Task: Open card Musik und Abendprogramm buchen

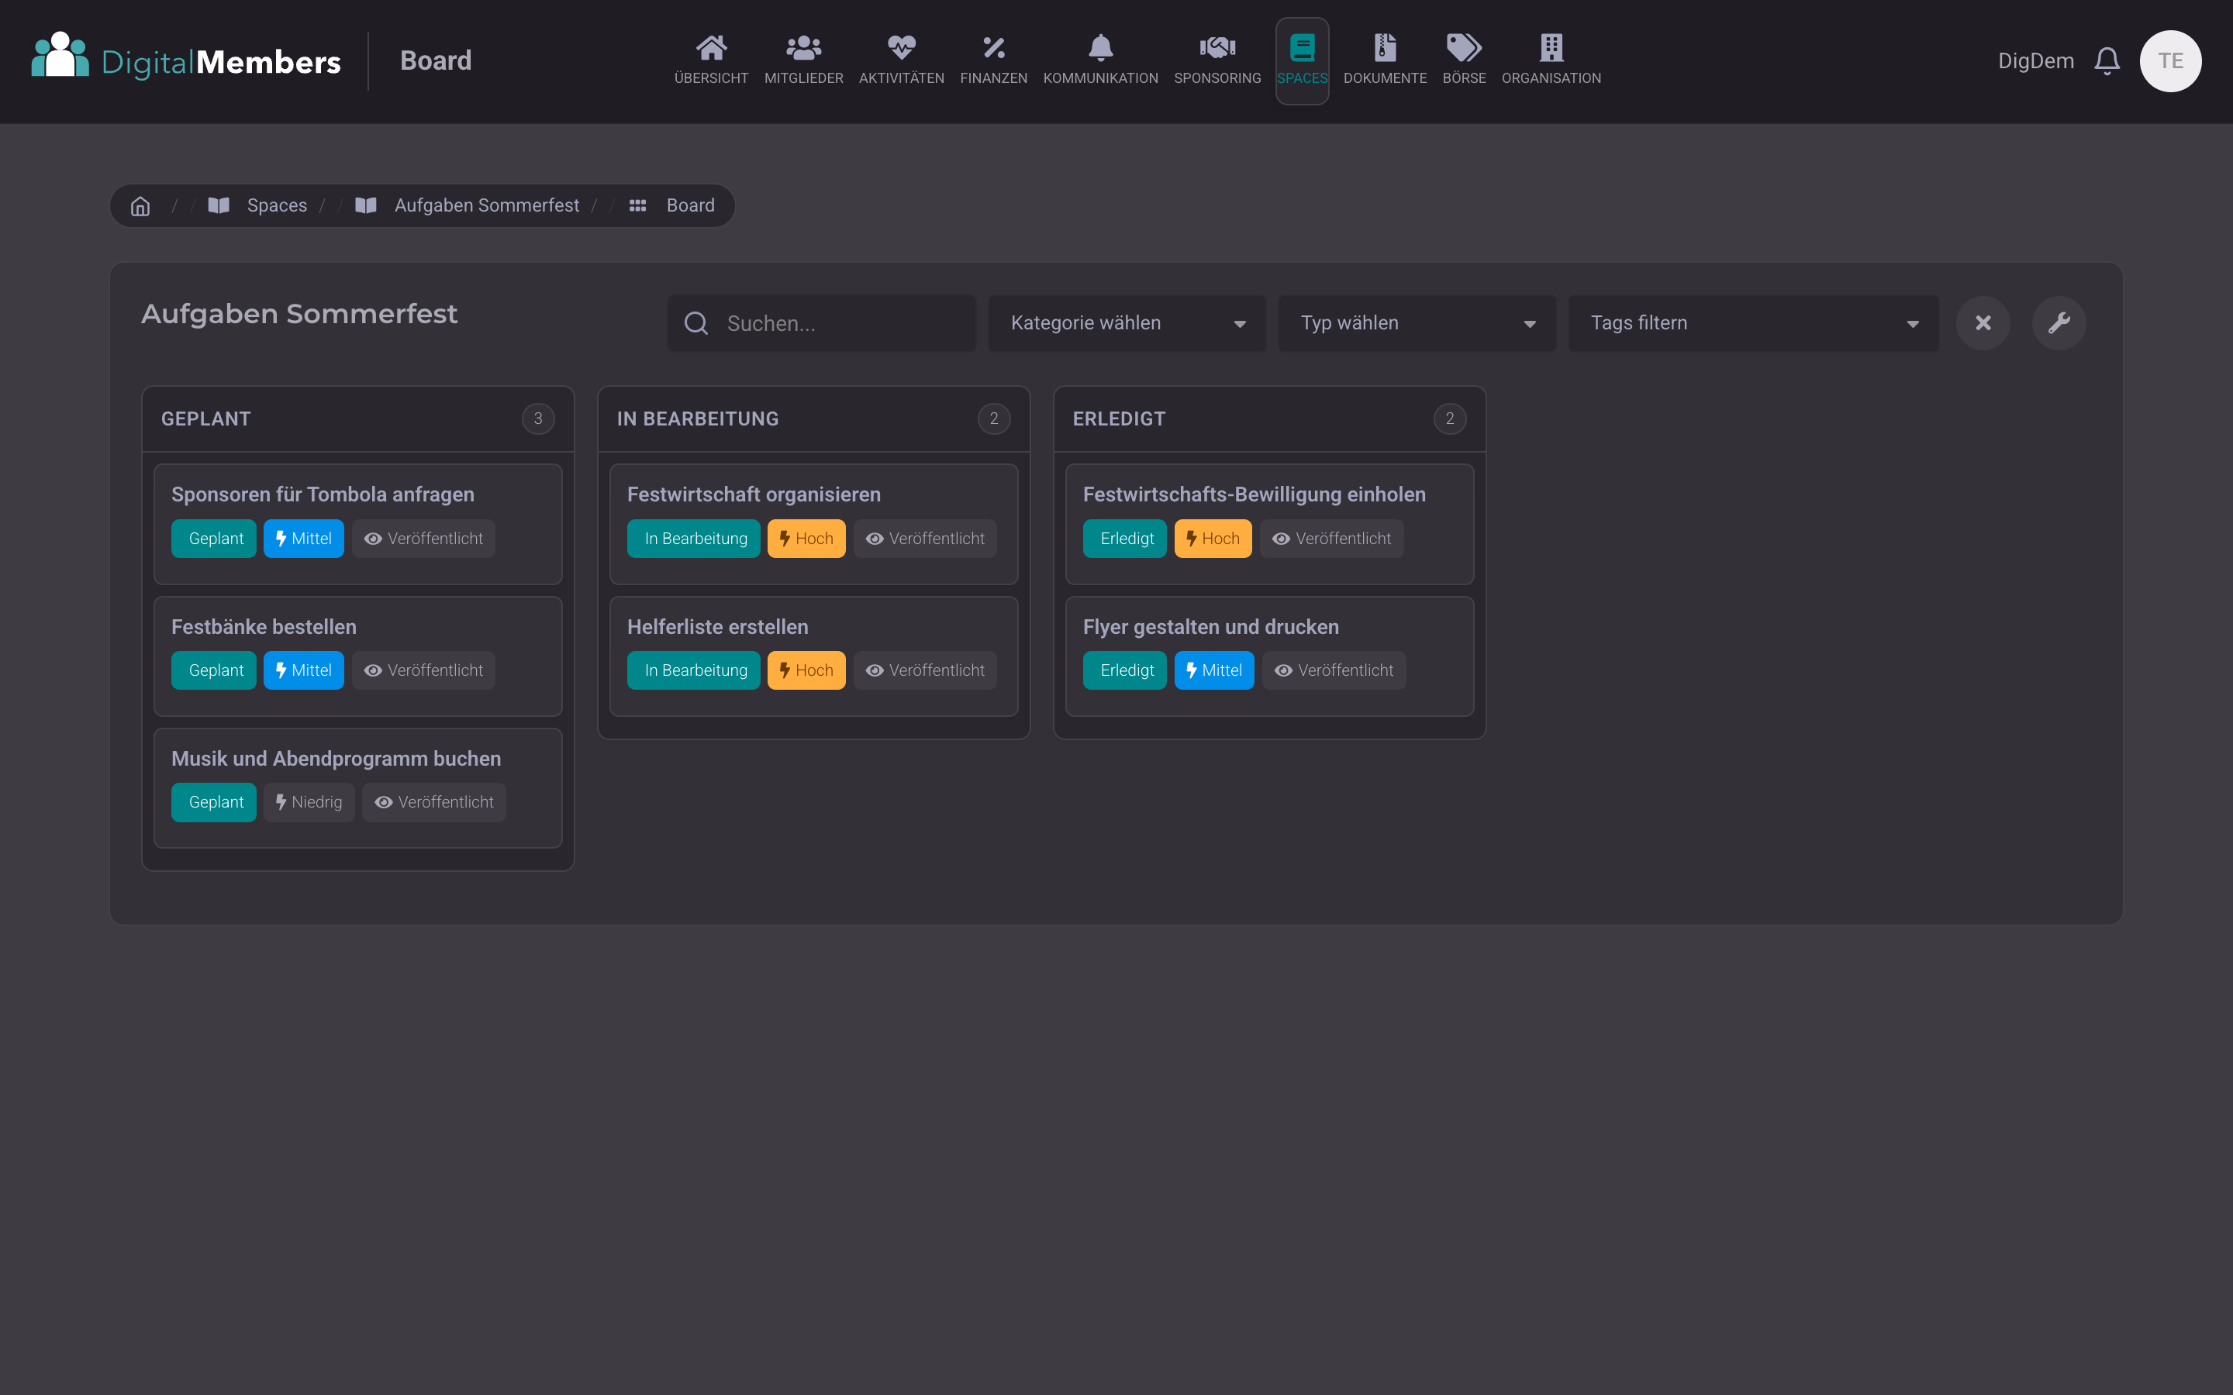Action: click(358, 788)
